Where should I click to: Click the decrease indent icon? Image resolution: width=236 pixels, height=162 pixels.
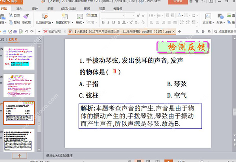tap(167, 15)
